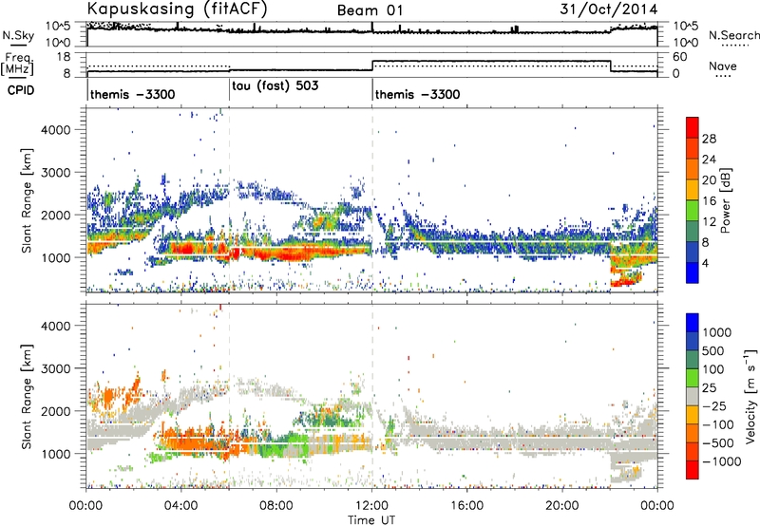The image size is (760, 526).
Task: Click the 'Nave' legend label
Action: (723, 66)
